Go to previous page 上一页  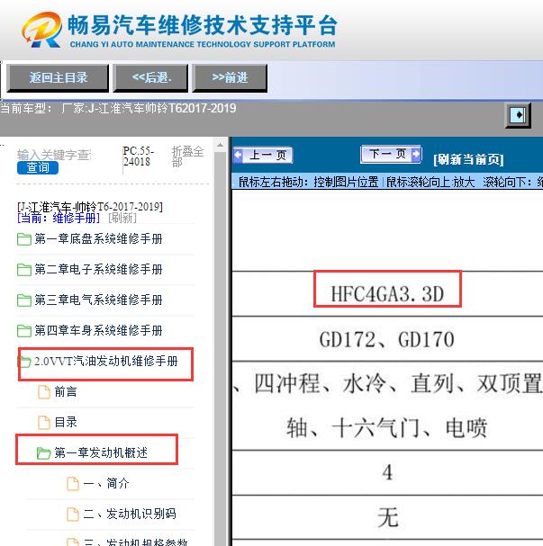(263, 155)
